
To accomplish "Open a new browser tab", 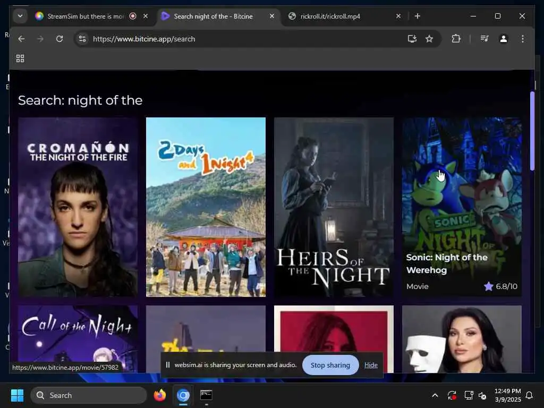I will (x=418, y=16).
